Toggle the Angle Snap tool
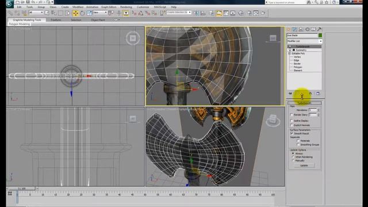This screenshot has width=368, height=207. 140,13
